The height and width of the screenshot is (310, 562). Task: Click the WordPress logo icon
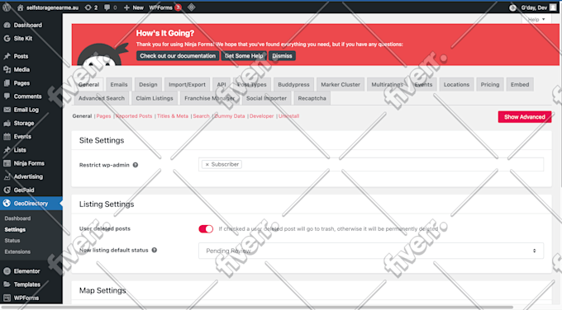pyautogui.click(x=7, y=7)
